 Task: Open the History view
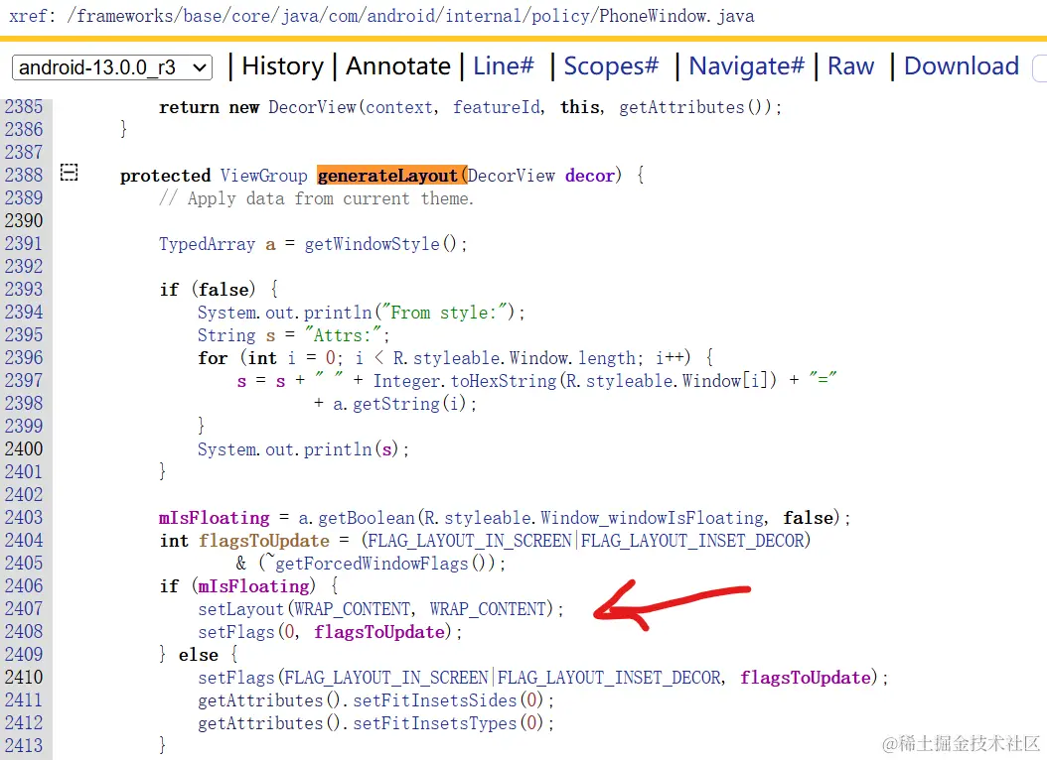coord(282,66)
